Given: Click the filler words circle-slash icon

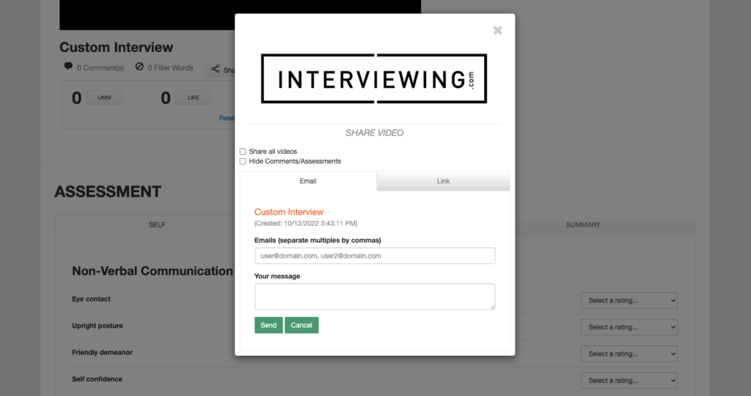Looking at the screenshot, I should 139,67.
